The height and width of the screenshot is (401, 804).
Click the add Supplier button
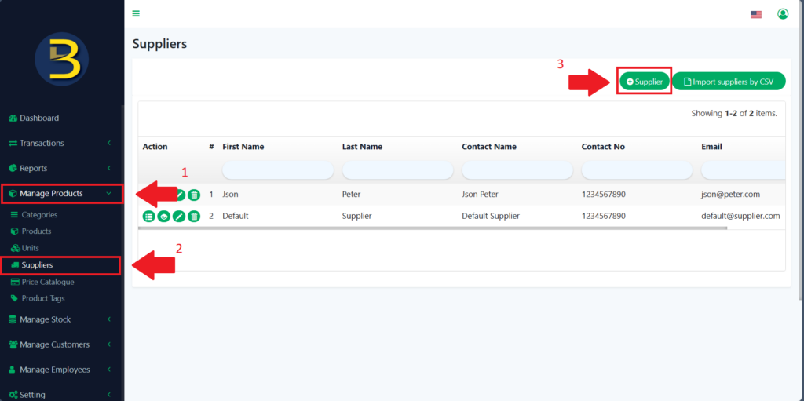coord(644,82)
